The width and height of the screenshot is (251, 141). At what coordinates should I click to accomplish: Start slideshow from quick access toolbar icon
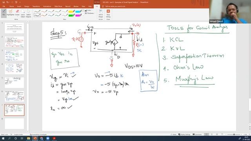coord(16,2)
